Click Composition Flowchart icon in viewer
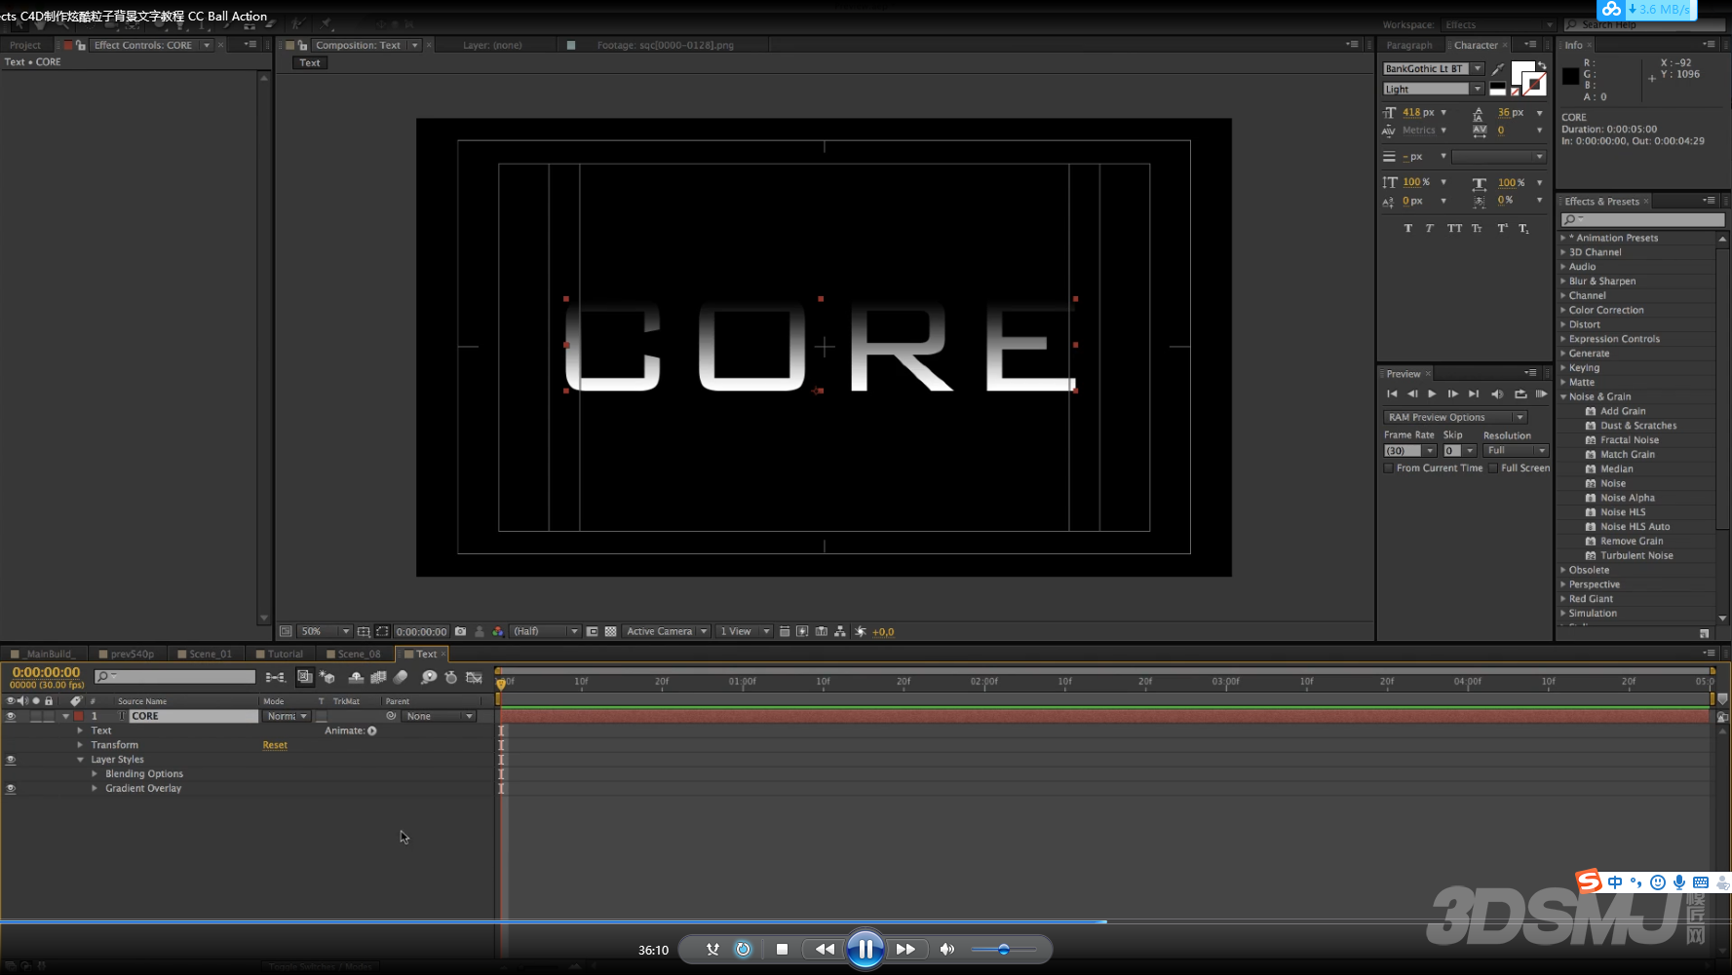 840,631
